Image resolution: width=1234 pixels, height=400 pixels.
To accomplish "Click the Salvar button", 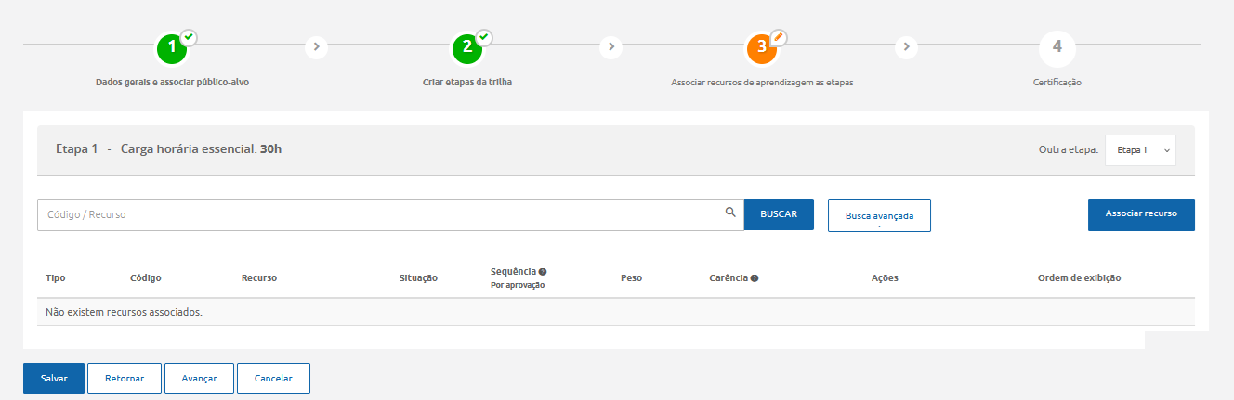I will click(x=54, y=379).
